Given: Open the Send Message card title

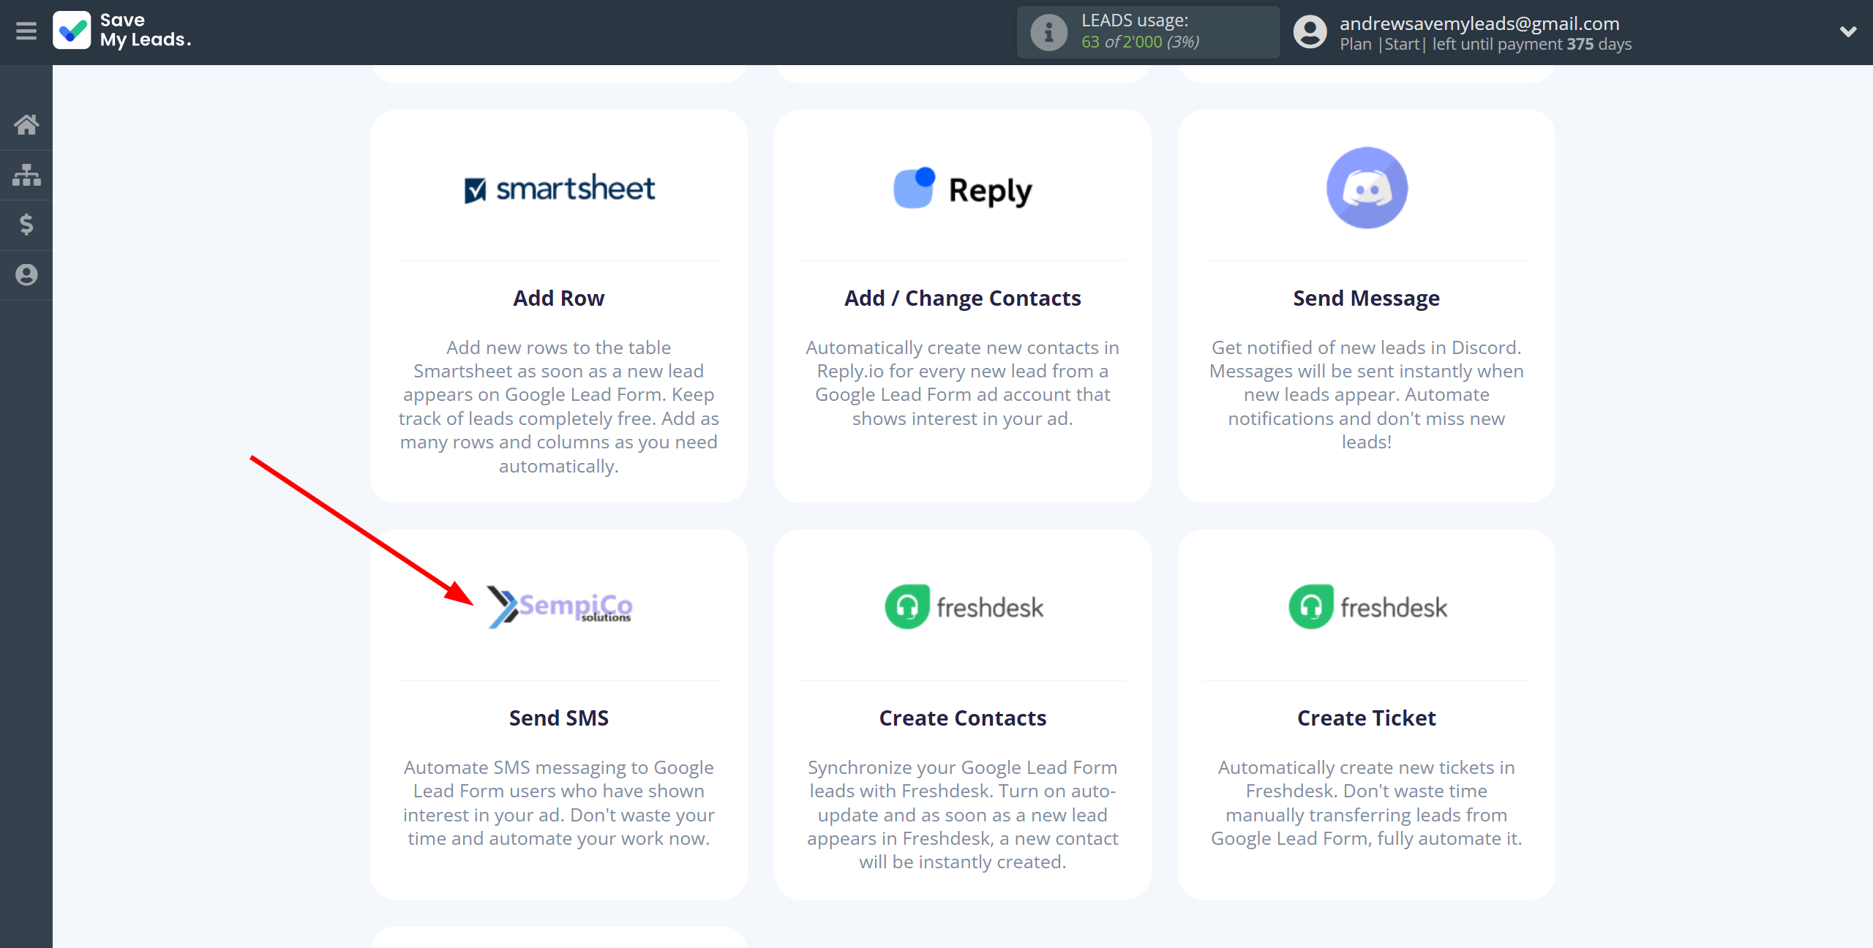Looking at the screenshot, I should (x=1367, y=298).
